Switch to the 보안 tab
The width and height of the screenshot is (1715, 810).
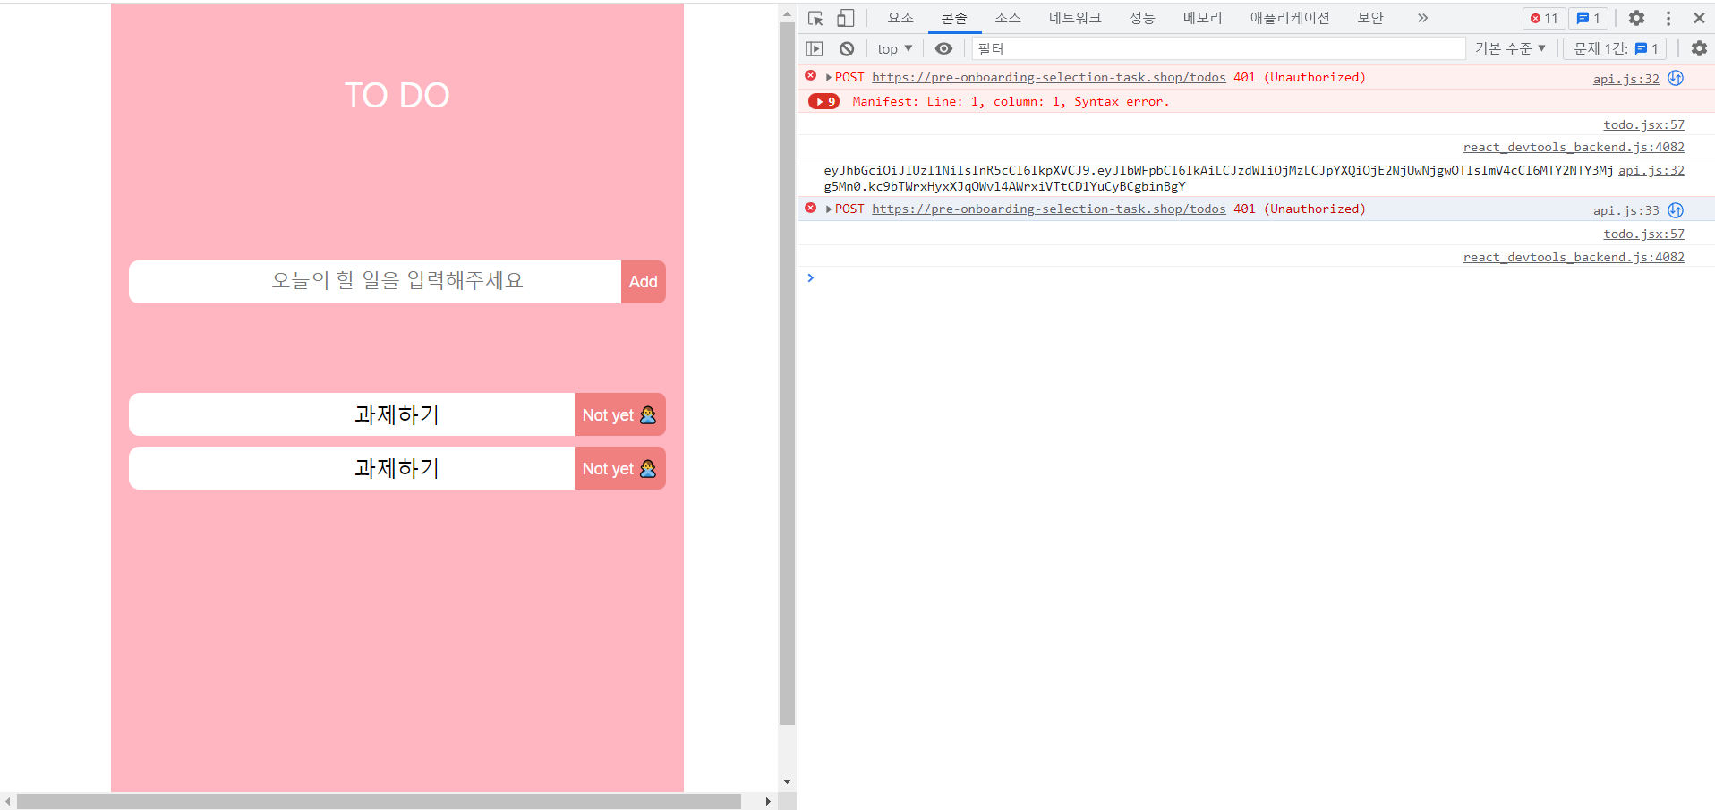[x=1370, y=18]
